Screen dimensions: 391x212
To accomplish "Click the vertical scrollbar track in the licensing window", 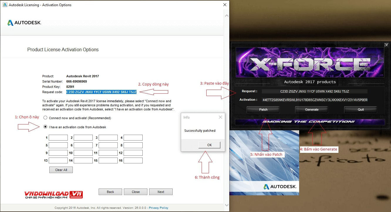I will [x=226, y=110].
